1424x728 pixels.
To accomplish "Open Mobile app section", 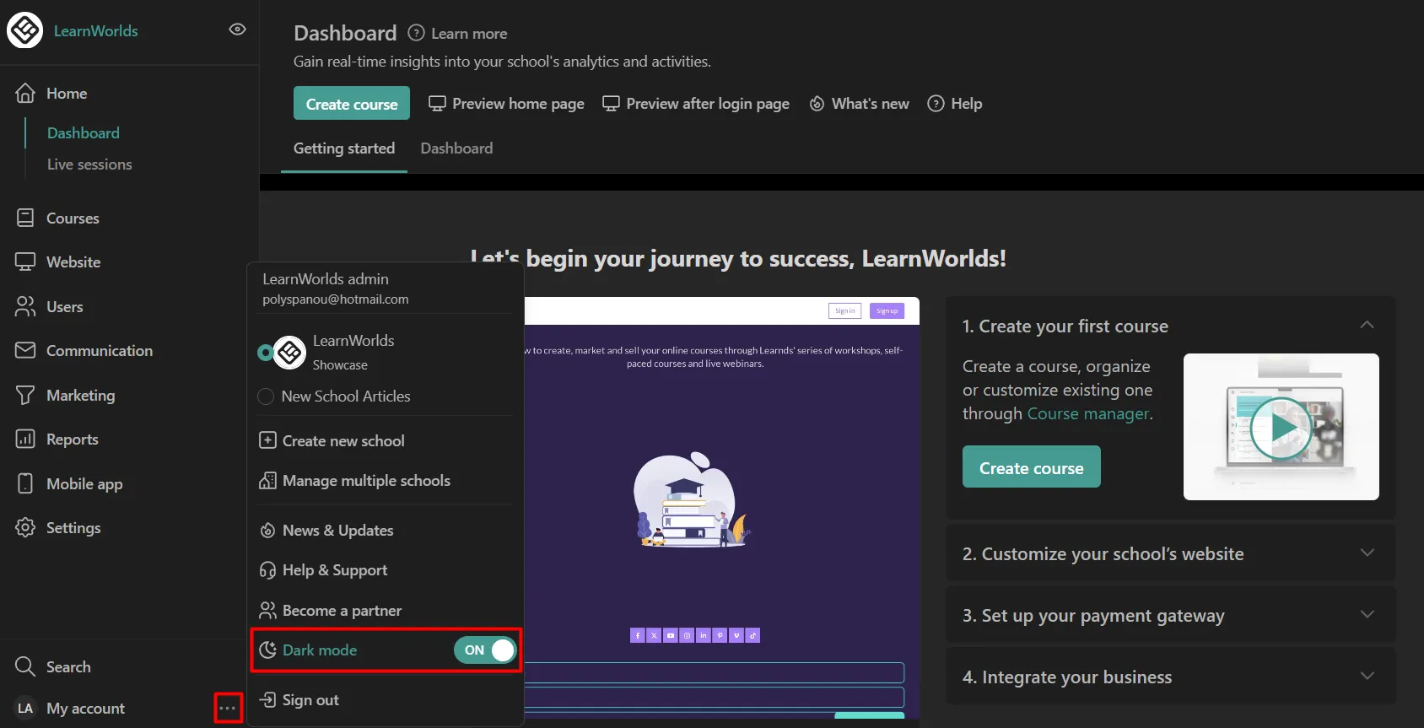I will [x=84, y=484].
